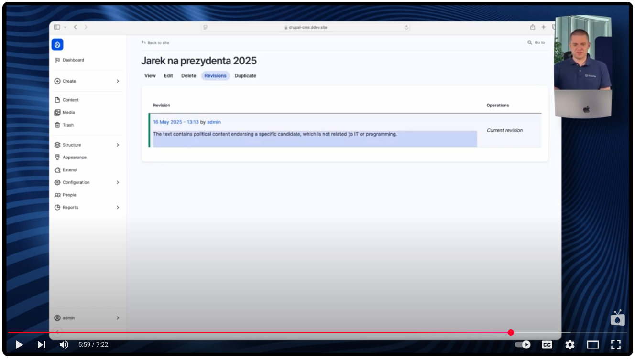
Task: Open People in the sidebar
Action: (69, 195)
